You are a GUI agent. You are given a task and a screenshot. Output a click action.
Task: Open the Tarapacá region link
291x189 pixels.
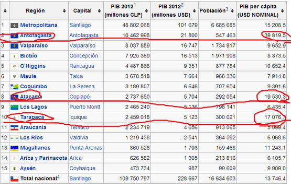tap(33, 117)
